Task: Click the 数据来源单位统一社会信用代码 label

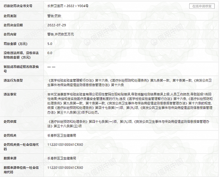Action: [21, 170]
